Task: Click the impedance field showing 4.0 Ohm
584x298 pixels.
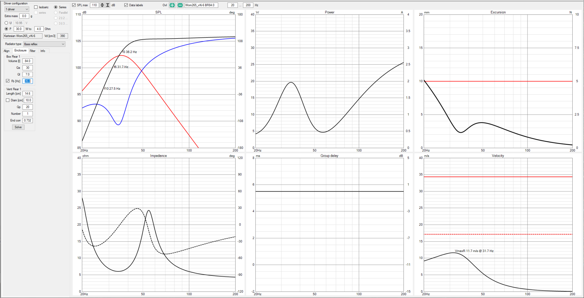Action: [39, 29]
